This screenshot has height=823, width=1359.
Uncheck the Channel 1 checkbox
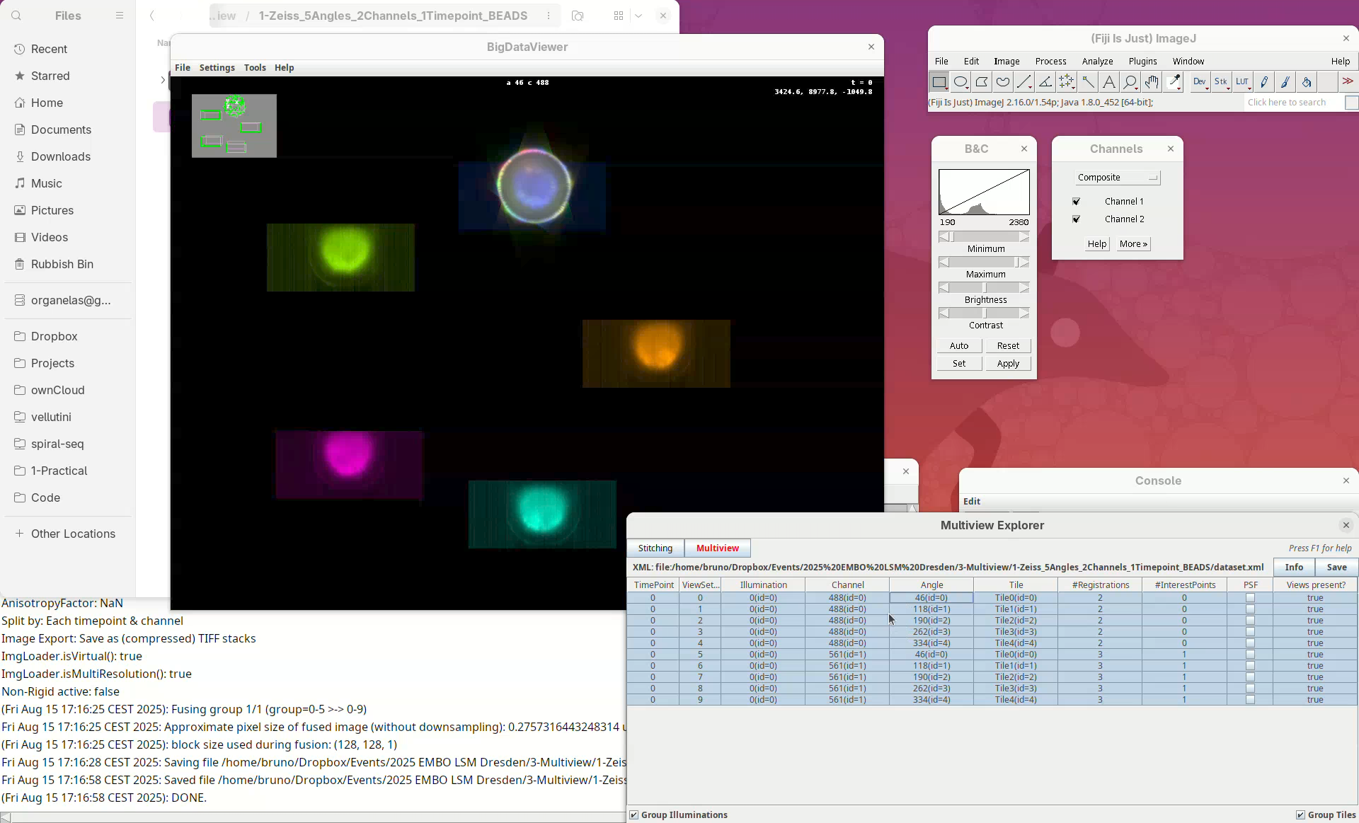click(x=1076, y=202)
